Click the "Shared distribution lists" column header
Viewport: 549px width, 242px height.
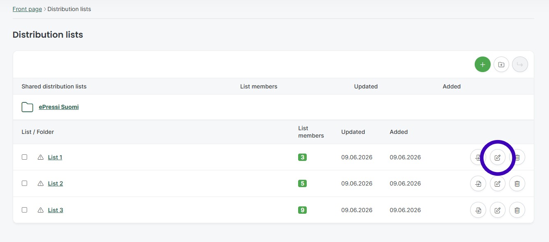point(54,86)
